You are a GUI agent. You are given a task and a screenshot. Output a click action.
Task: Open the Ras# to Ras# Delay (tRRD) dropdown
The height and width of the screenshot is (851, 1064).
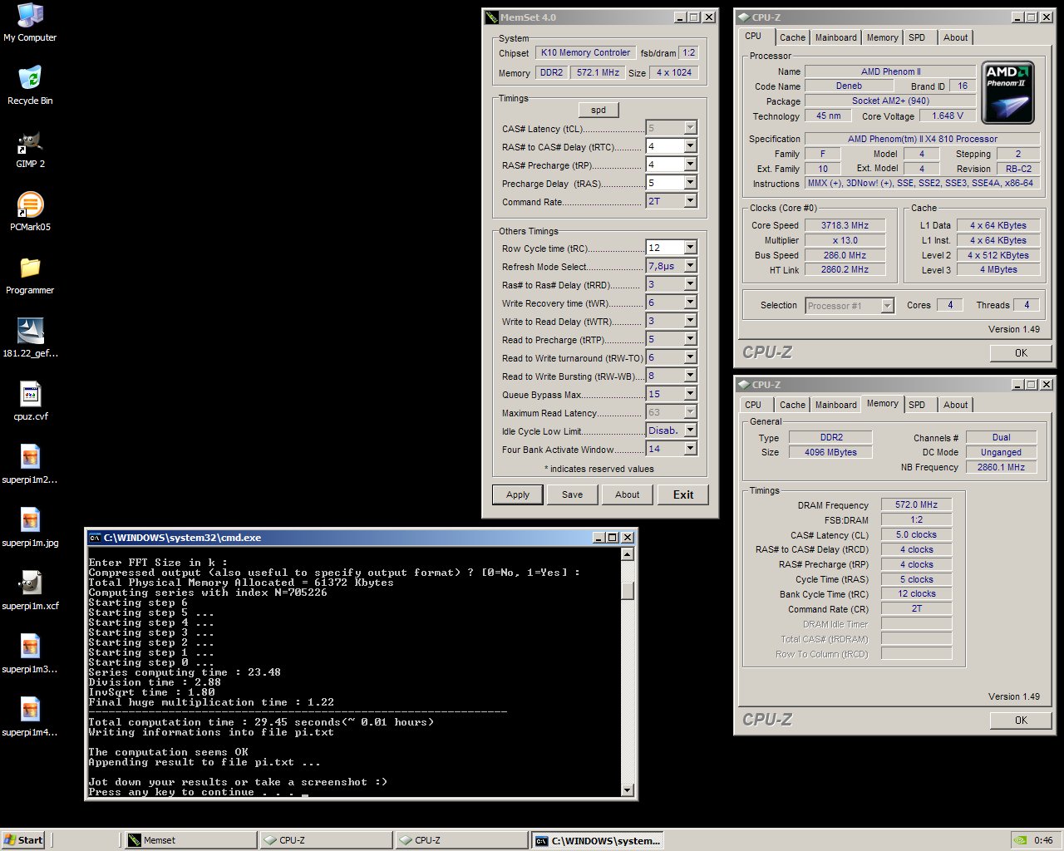(x=690, y=284)
